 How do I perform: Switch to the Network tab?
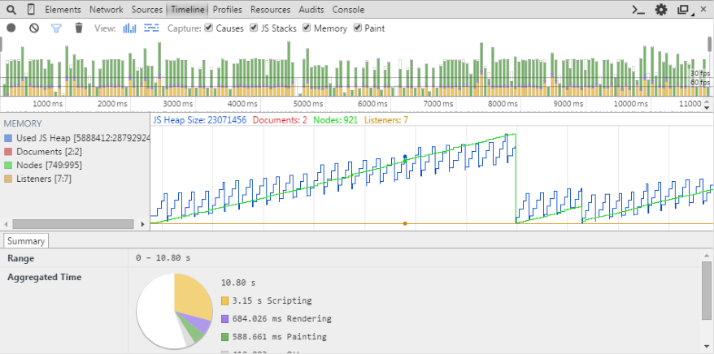coord(107,10)
